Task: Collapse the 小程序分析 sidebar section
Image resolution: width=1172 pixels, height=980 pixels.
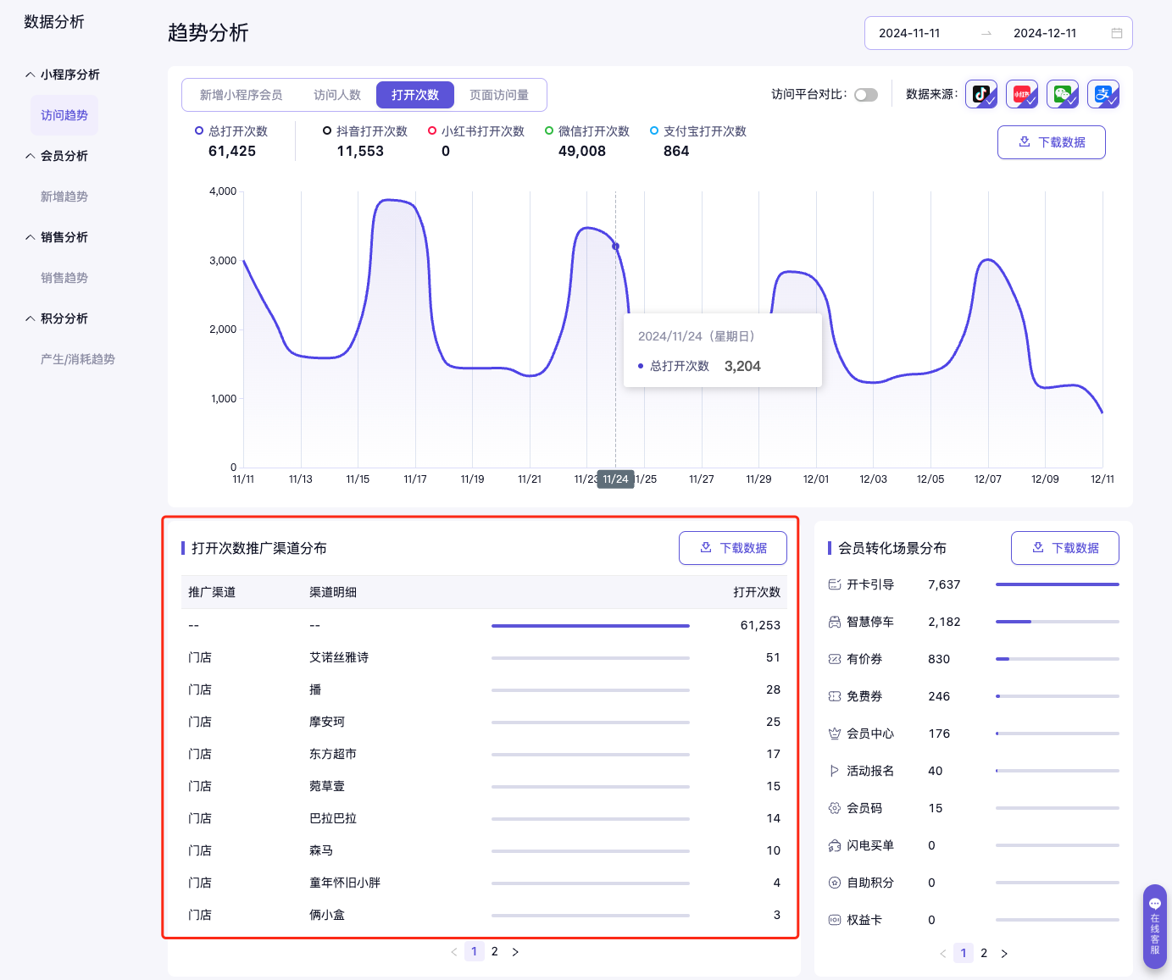Action: click(31, 75)
